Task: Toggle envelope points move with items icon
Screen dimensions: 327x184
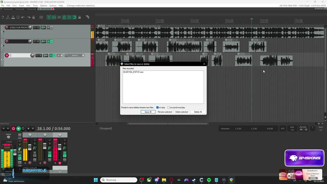Action: (64, 17)
